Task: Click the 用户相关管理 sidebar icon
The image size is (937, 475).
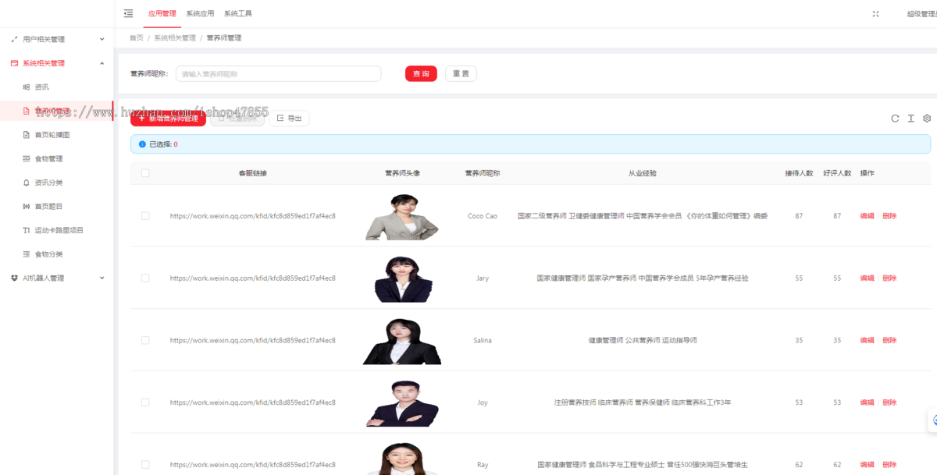Action: (14, 39)
